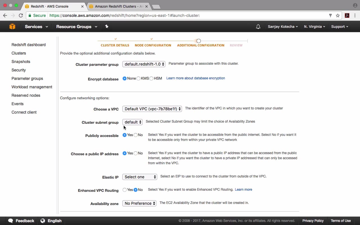Viewport: 360px width, 225px height.
Task: Choose No for public IP address
Action: 136,153
